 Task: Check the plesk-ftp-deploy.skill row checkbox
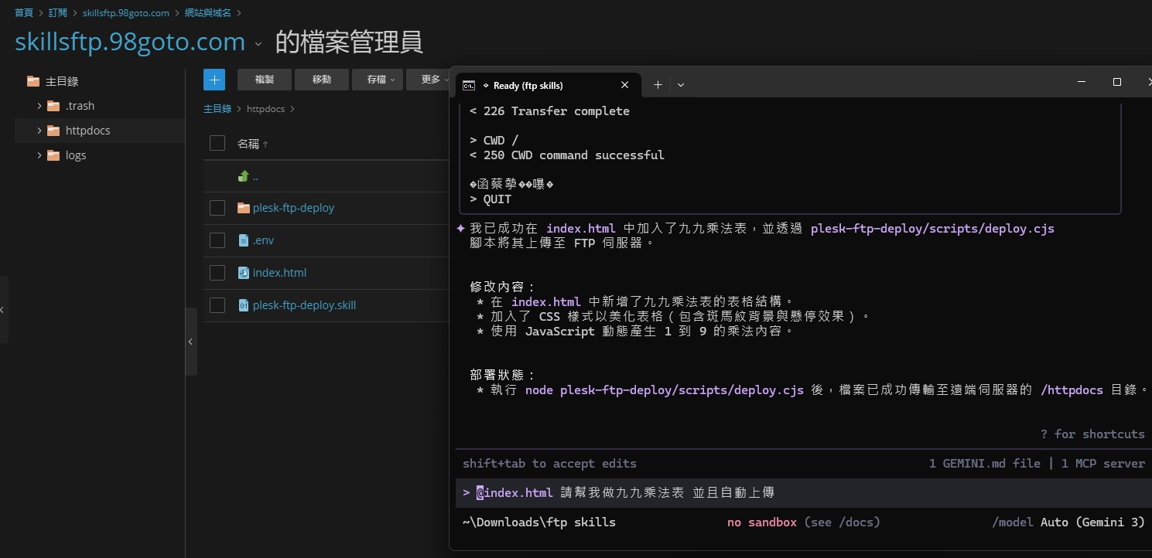click(x=217, y=305)
